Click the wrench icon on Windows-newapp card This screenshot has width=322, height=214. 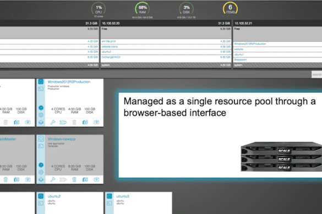pyautogui.click(x=53, y=179)
